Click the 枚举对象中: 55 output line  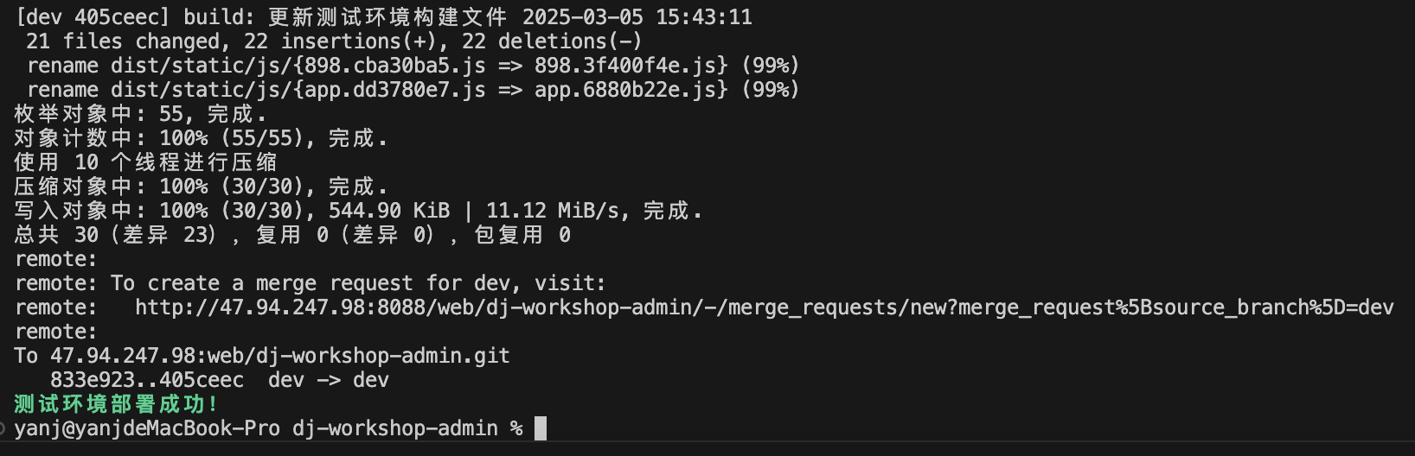(x=140, y=114)
